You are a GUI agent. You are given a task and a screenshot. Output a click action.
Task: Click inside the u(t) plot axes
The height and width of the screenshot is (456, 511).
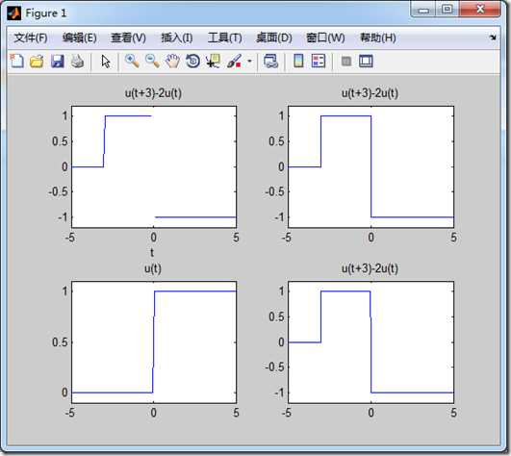point(154,342)
